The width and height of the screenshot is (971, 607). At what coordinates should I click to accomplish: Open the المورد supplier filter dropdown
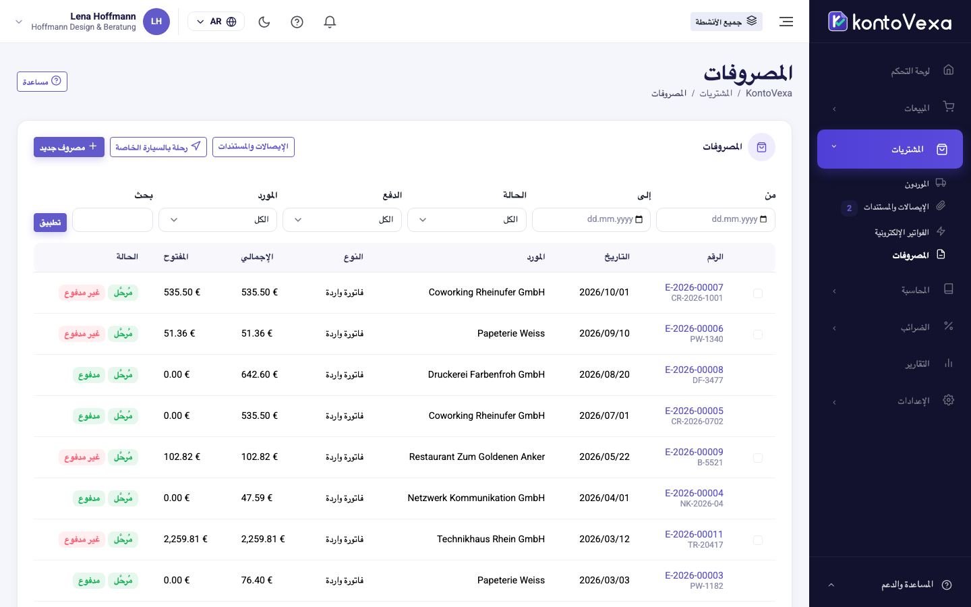pyautogui.click(x=218, y=220)
